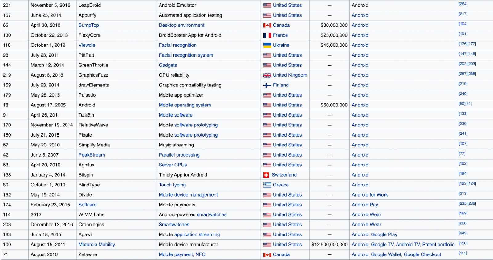Open the Viewdle link
The width and height of the screenshot is (493, 260).
(x=87, y=45)
